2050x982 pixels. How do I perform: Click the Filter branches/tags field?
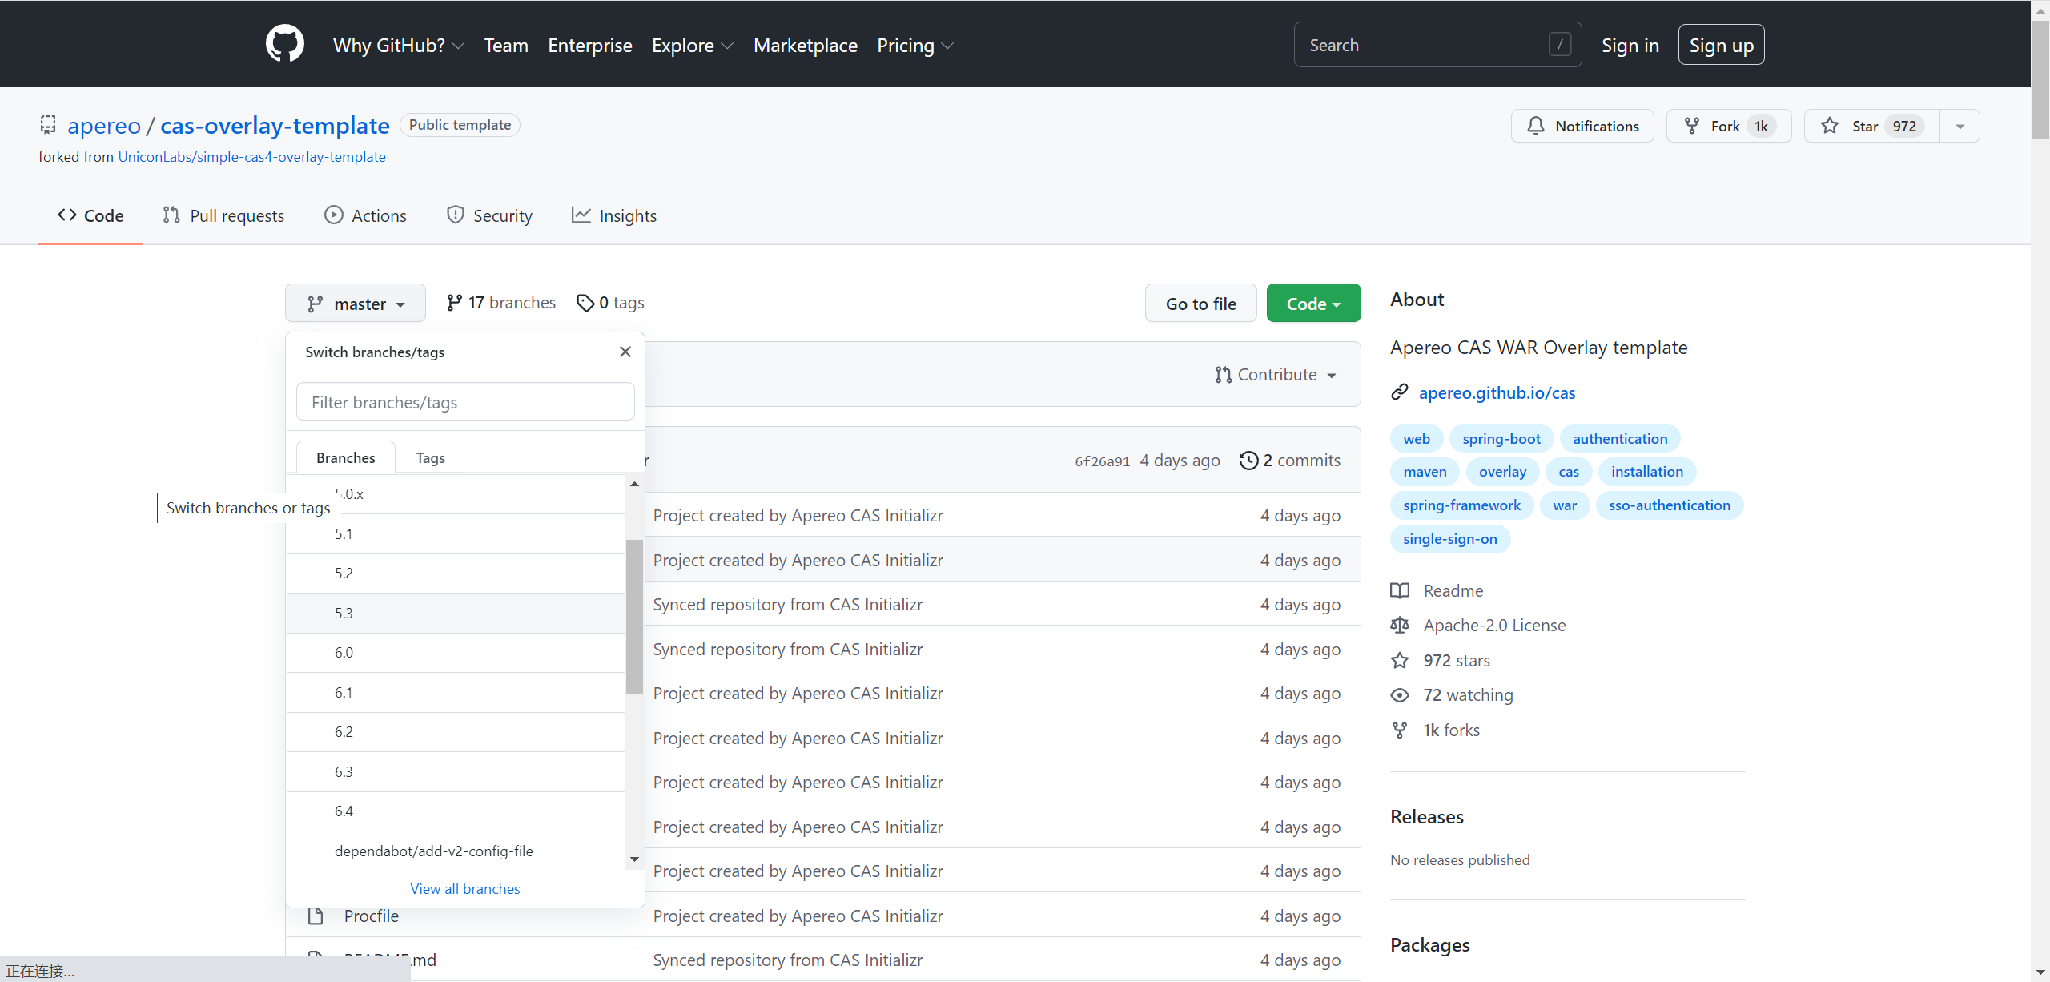465,402
